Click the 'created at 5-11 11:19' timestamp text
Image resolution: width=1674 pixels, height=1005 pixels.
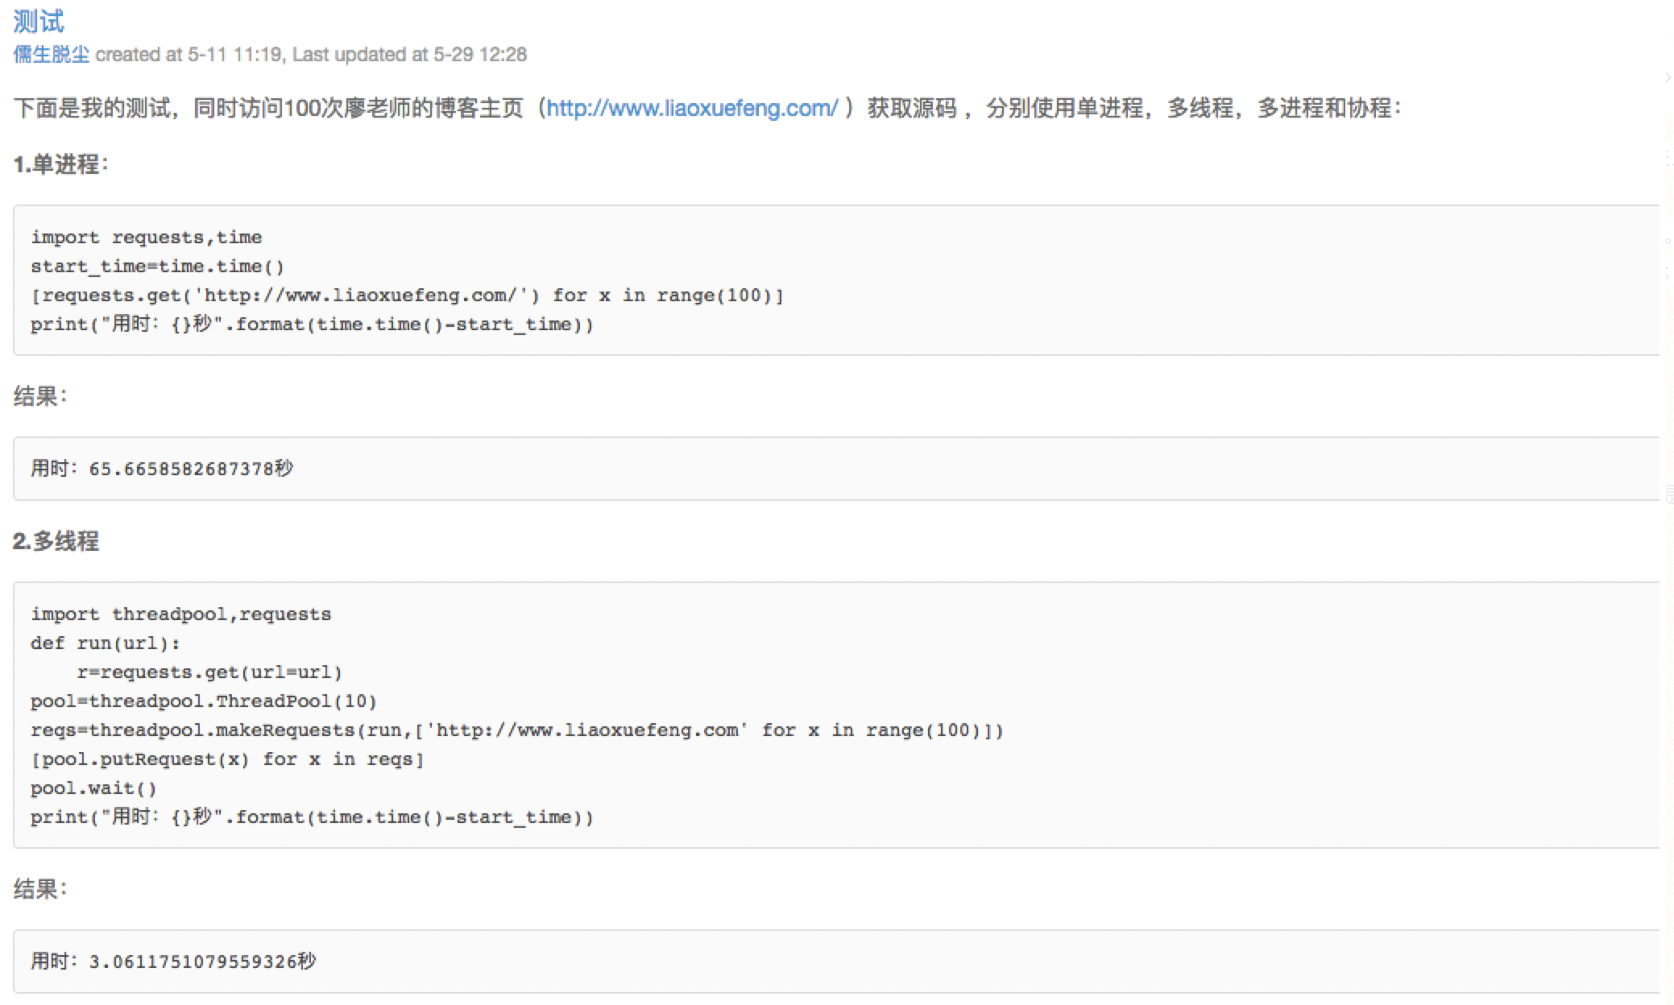[189, 55]
